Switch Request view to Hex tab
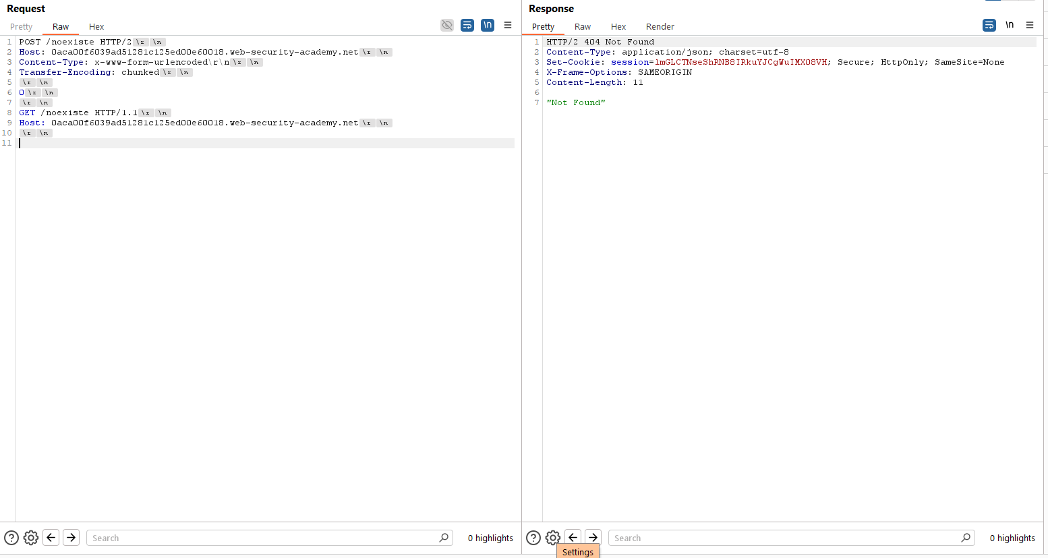 (x=96, y=27)
